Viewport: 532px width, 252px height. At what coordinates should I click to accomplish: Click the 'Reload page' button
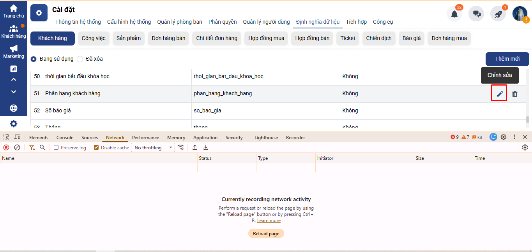coord(266,233)
